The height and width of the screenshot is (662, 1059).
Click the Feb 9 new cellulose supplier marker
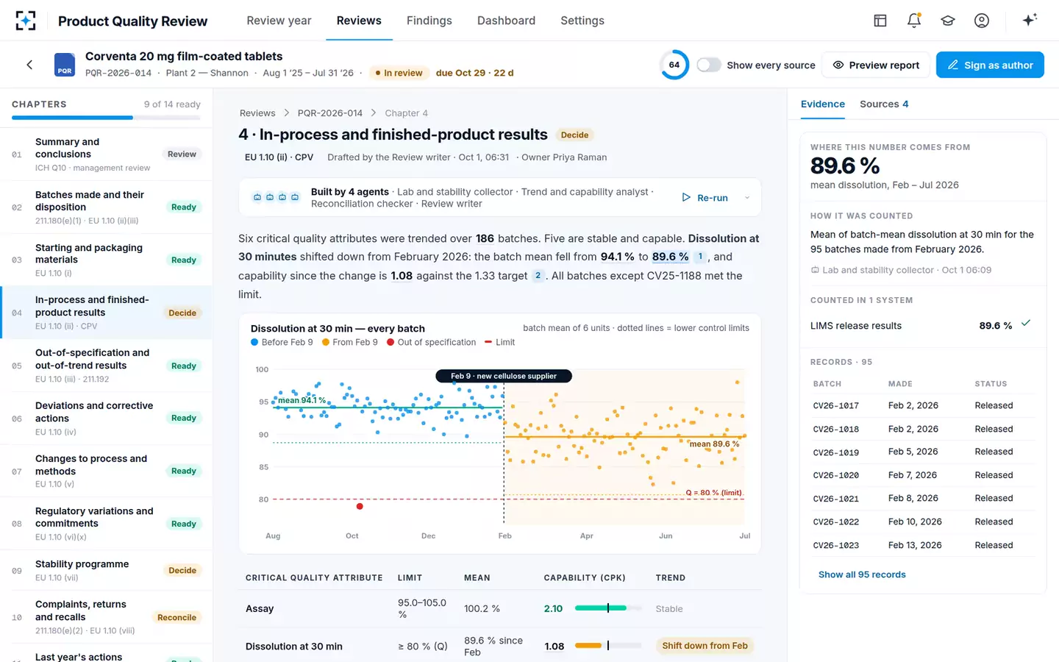504,376
